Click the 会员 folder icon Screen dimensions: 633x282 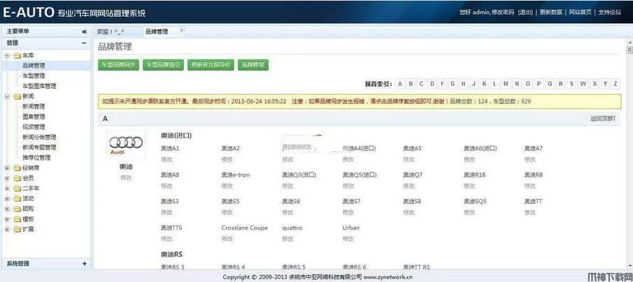click(x=17, y=178)
